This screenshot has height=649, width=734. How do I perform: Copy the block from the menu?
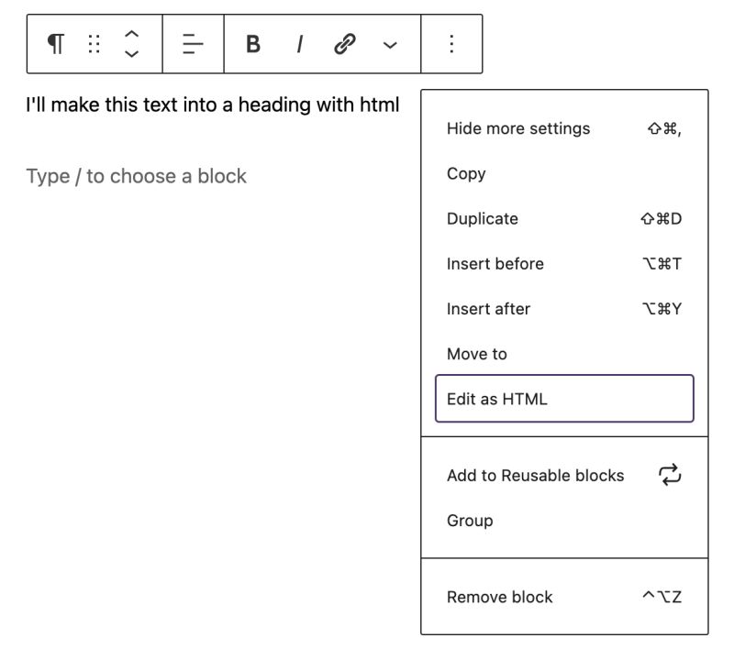pos(468,173)
